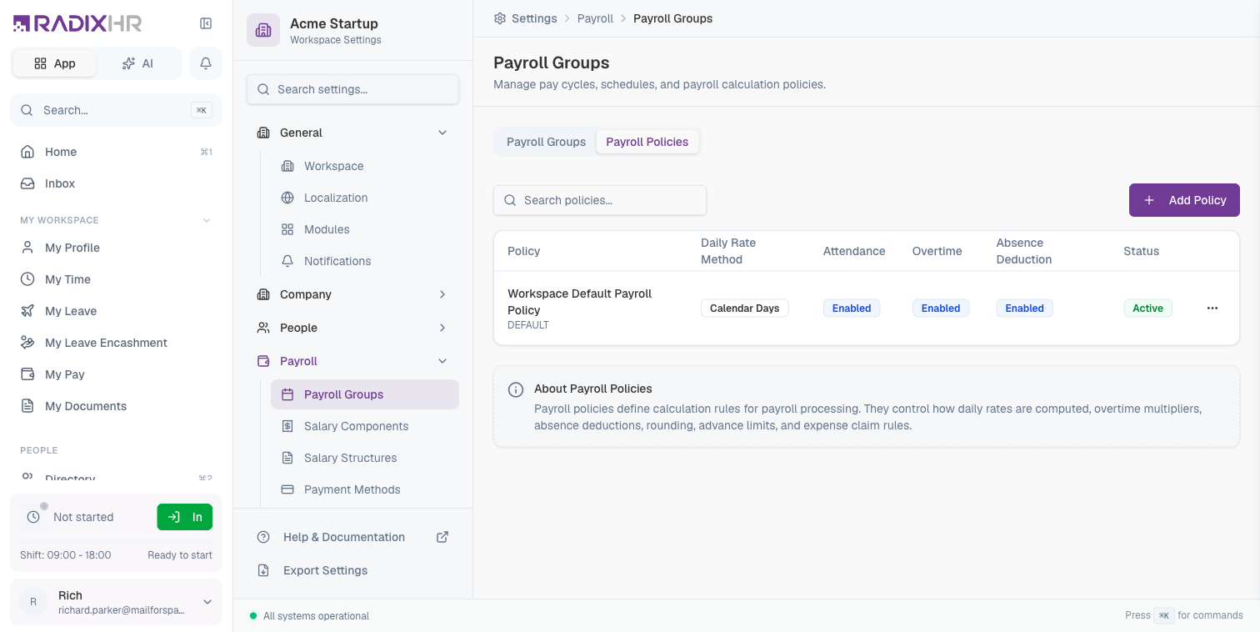
Task: Click the Attendance Enabled badge
Action: click(852, 308)
